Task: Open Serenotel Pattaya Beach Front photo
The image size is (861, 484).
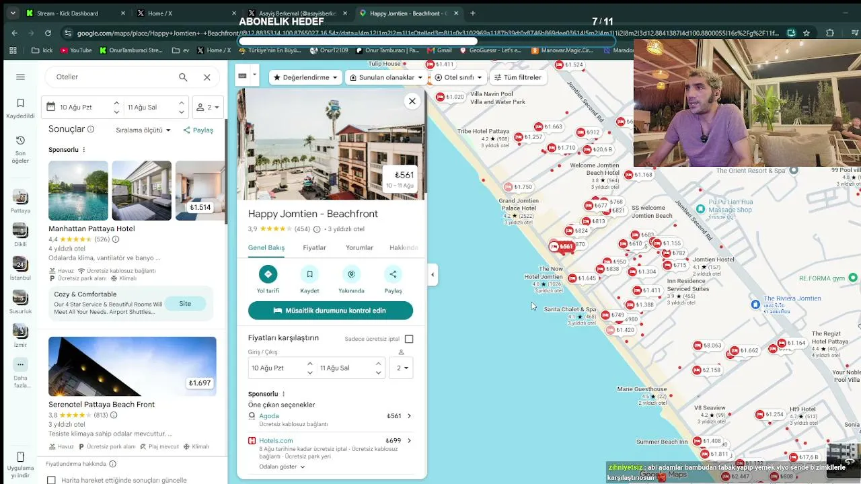Action: pos(133,366)
